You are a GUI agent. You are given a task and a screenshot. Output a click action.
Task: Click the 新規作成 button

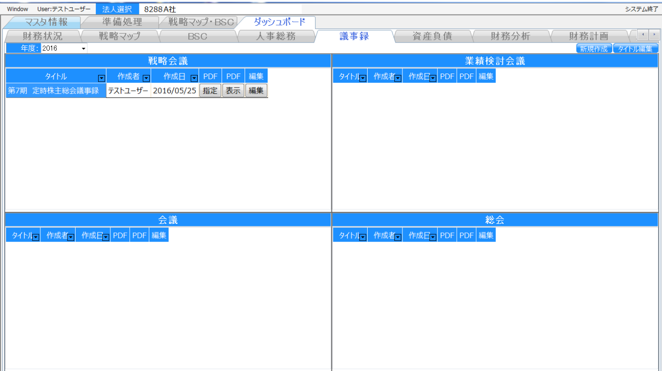pos(593,49)
